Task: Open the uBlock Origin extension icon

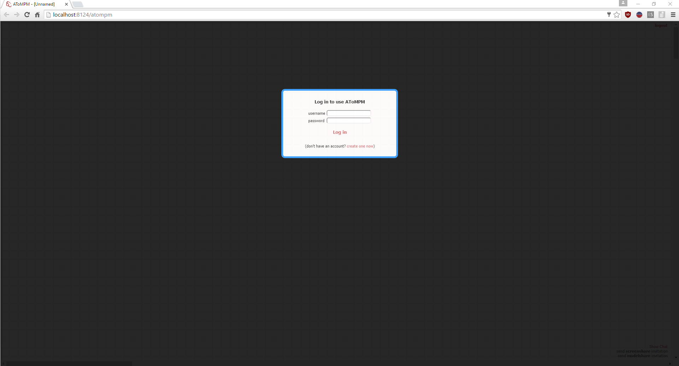Action: 628,14
